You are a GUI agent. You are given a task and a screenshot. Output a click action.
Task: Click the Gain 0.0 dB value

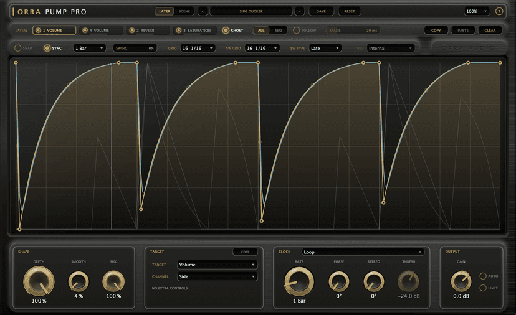tap(461, 296)
